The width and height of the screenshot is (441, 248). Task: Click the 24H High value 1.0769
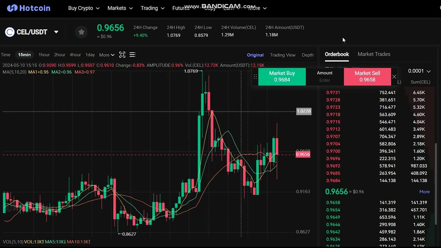(x=174, y=35)
